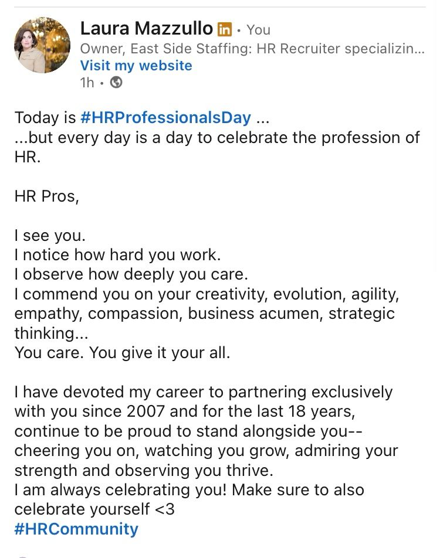The height and width of the screenshot is (558, 440).
Task: Click the globe public visibility icon
Action: coord(116,83)
